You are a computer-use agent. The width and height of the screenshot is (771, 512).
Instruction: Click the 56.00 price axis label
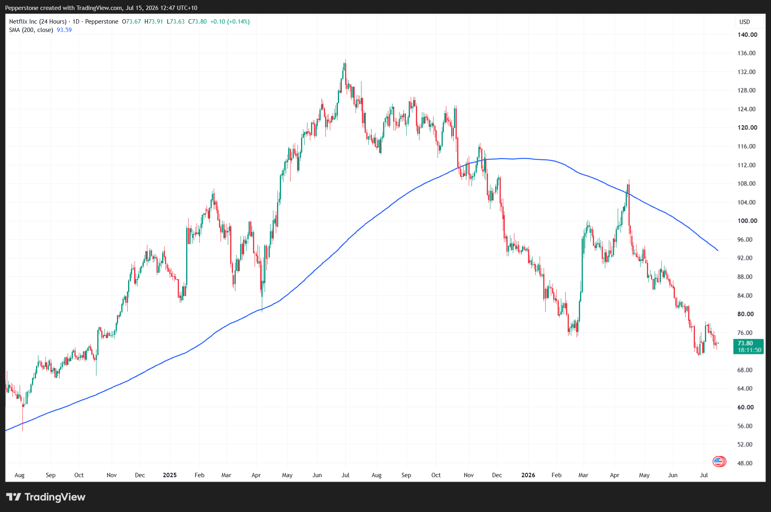point(745,426)
